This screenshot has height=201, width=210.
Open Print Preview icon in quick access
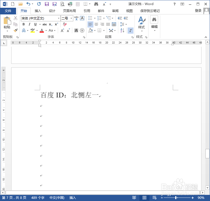(62, 4)
